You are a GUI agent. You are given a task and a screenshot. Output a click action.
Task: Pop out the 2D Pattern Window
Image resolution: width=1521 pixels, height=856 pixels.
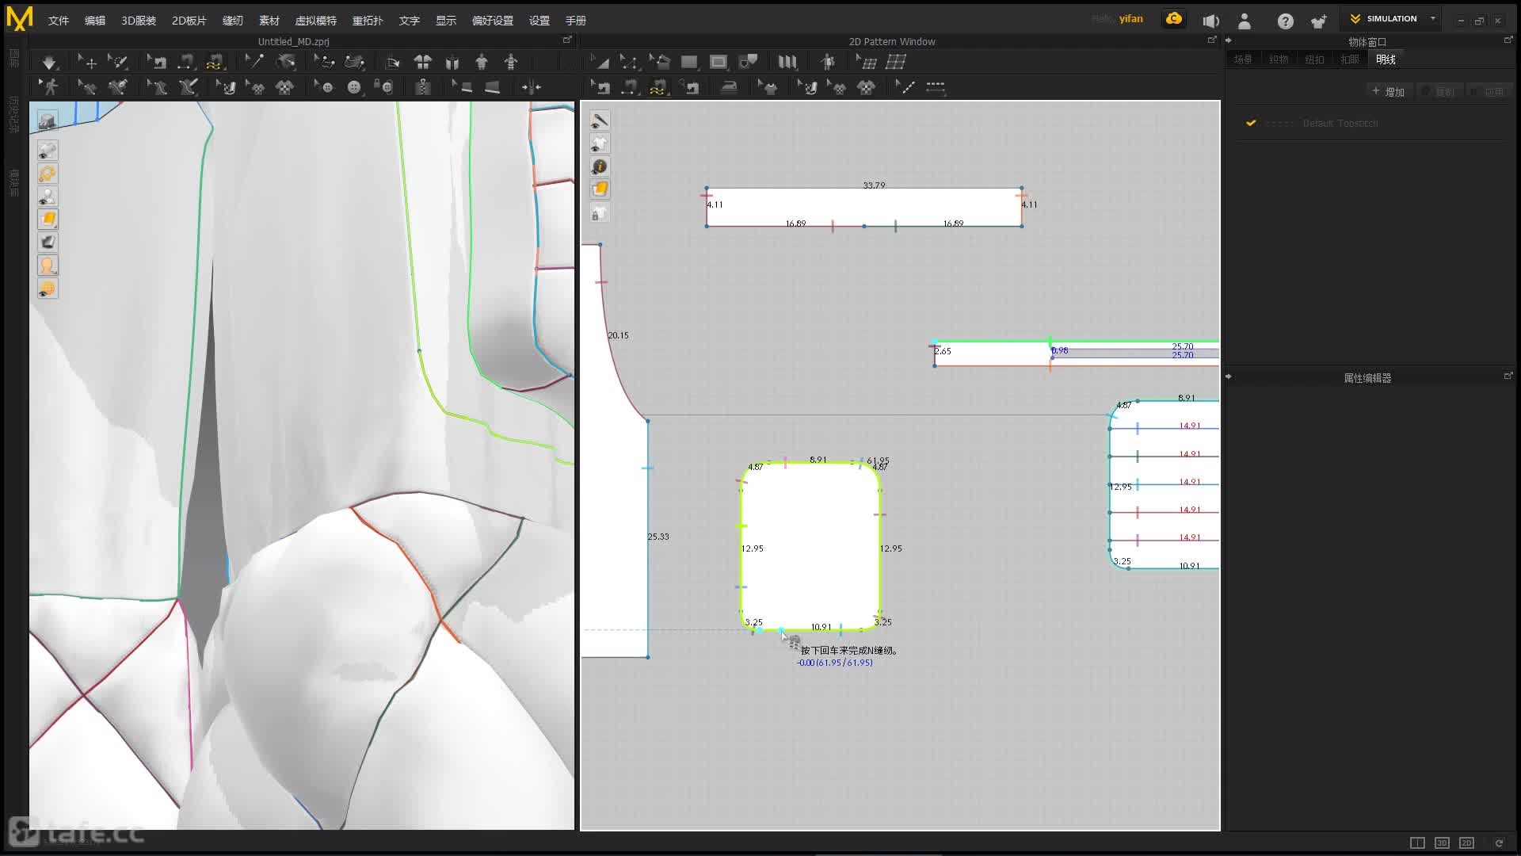(x=1212, y=40)
